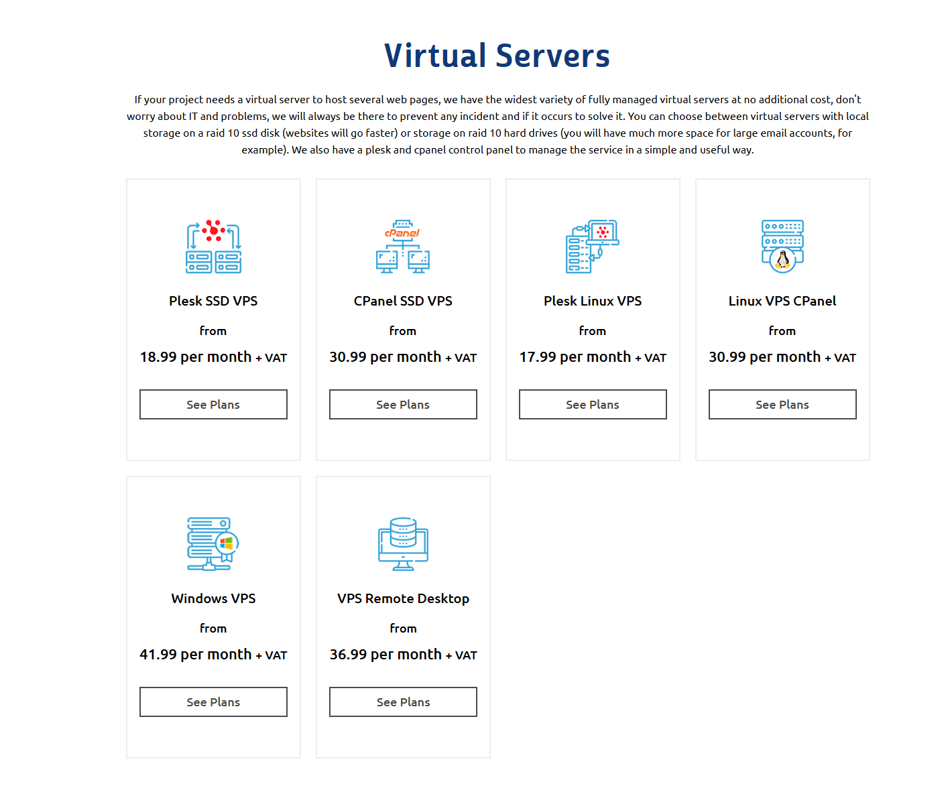
Task: Open See Plans for CPanel SSD VPS
Action: coord(402,404)
